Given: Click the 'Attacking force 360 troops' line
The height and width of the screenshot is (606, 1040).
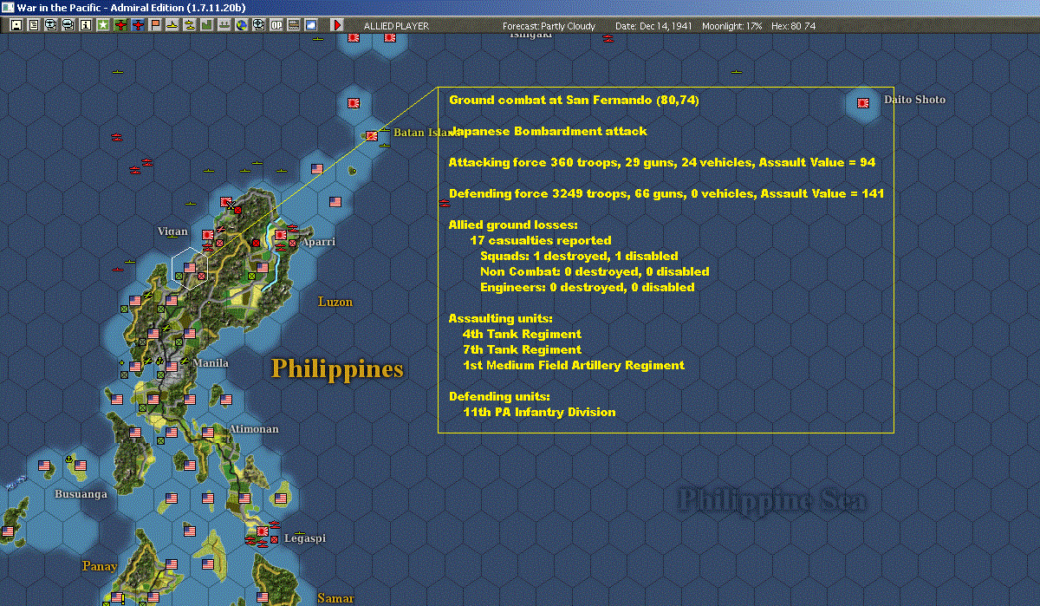Looking at the screenshot, I should tap(663, 162).
